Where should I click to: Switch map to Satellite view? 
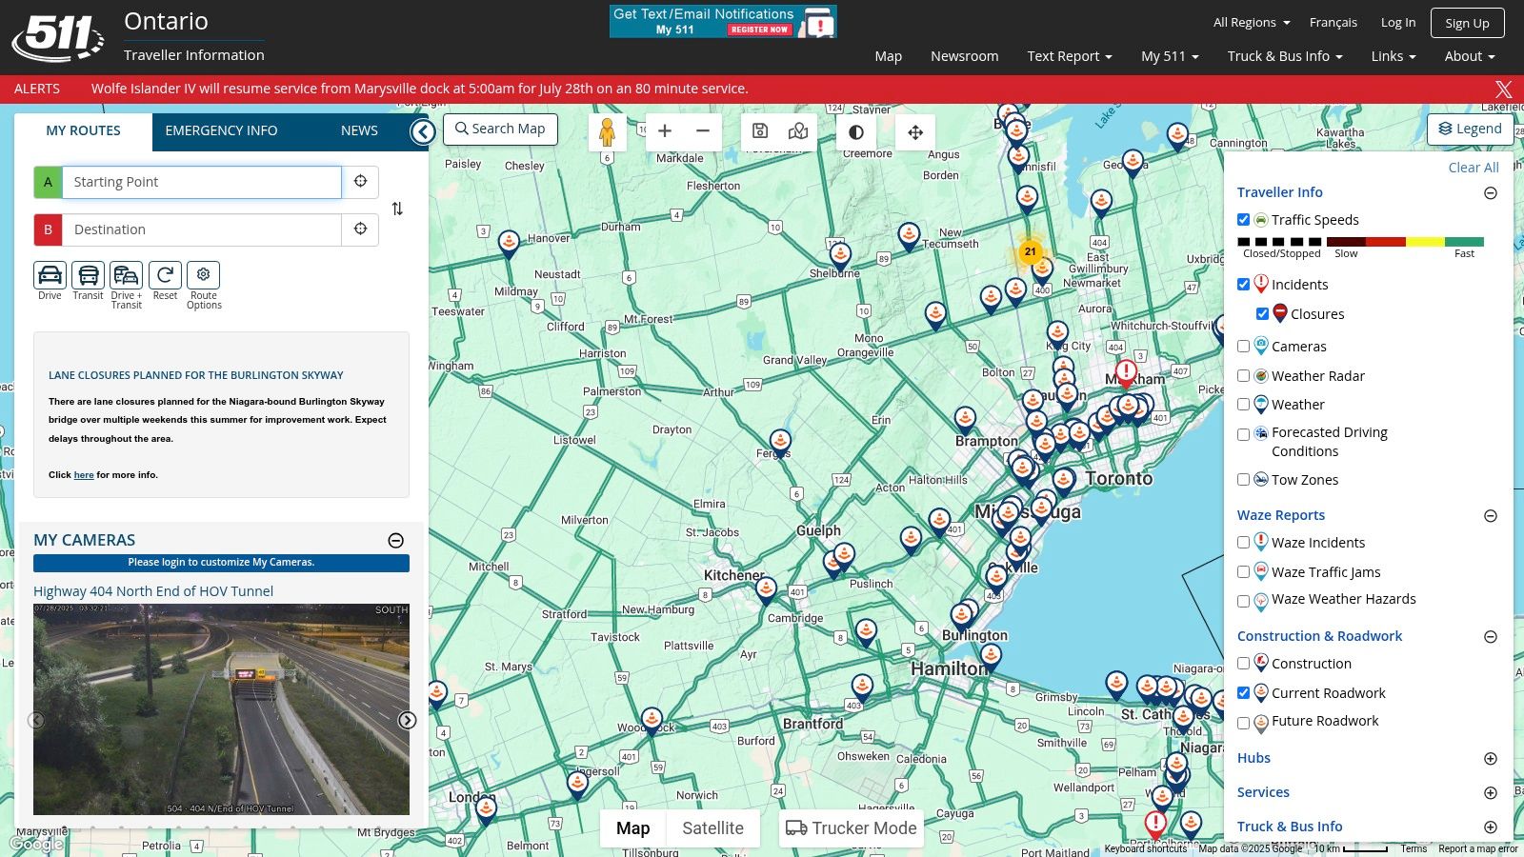712,828
